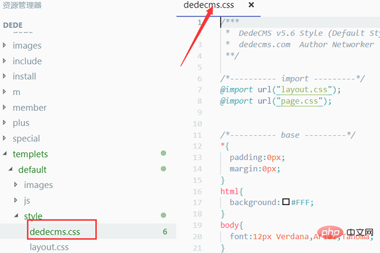Viewport: 380px width, 253px height.
Task: Select the special folder
Action: tap(26, 139)
